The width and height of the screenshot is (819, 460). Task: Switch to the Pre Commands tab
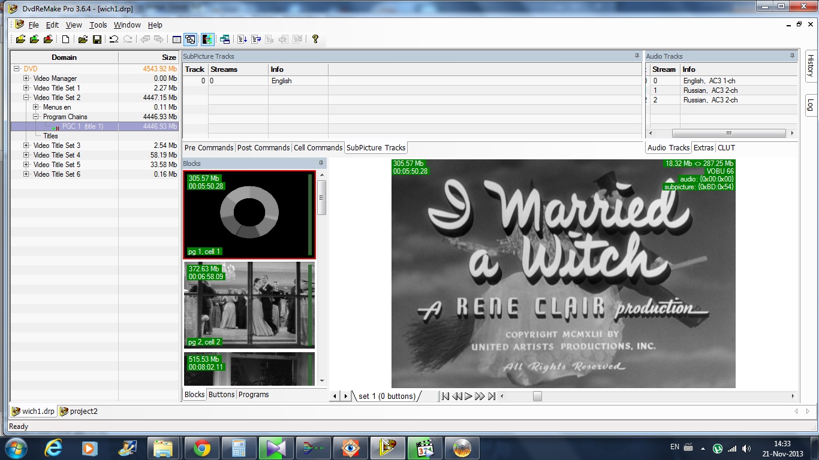coord(209,147)
